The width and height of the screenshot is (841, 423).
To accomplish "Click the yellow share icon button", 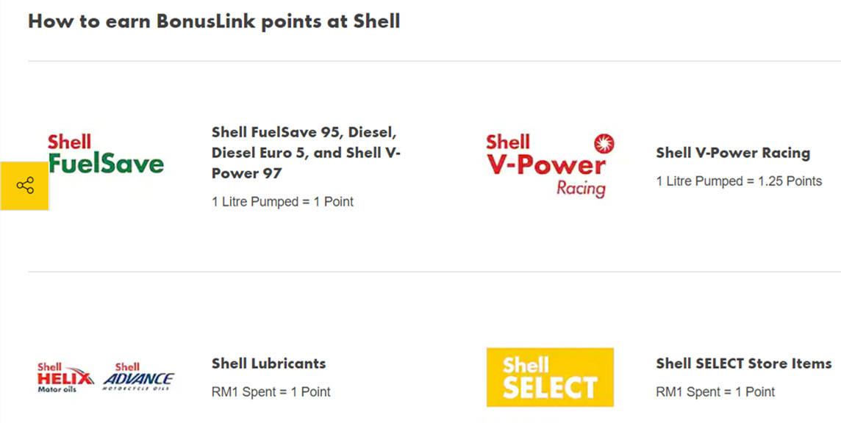I will [x=25, y=186].
